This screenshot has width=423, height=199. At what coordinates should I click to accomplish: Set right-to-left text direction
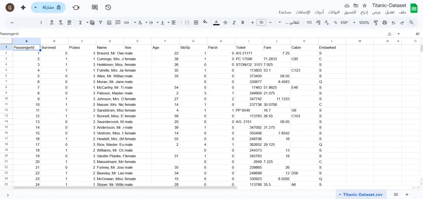click(x=52, y=23)
